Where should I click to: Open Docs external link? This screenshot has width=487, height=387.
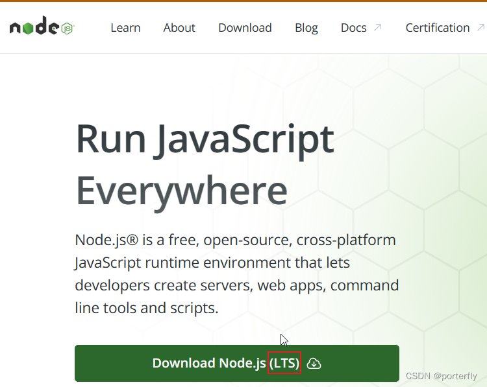(361, 28)
